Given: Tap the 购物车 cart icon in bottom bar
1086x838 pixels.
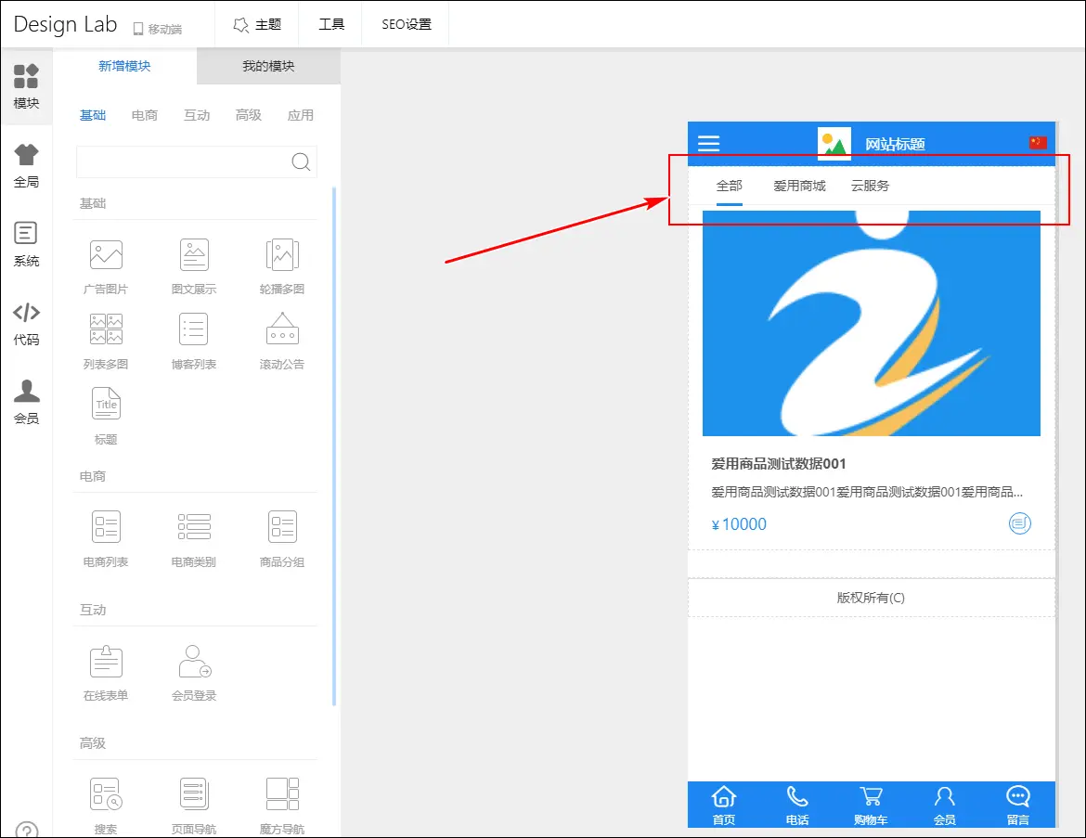Looking at the screenshot, I should click(871, 804).
